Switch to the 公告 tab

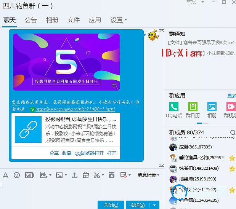(31, 20)
